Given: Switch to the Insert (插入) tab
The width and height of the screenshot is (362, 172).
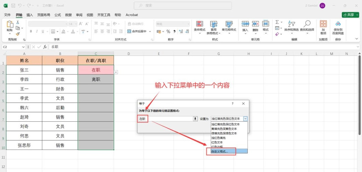Looking at the screenshot, I should [30, 15].
